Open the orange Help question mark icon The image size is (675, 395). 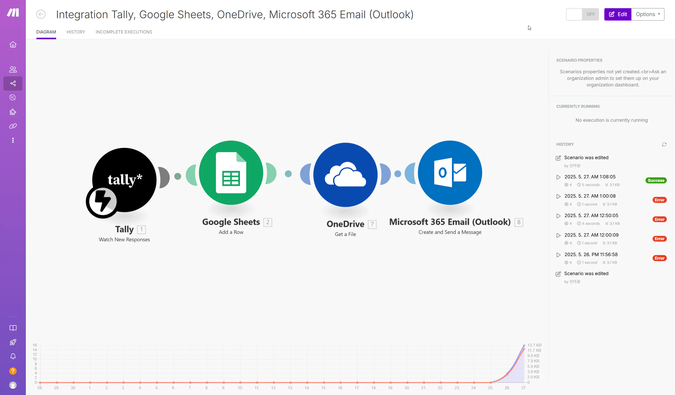pos(13,371)
